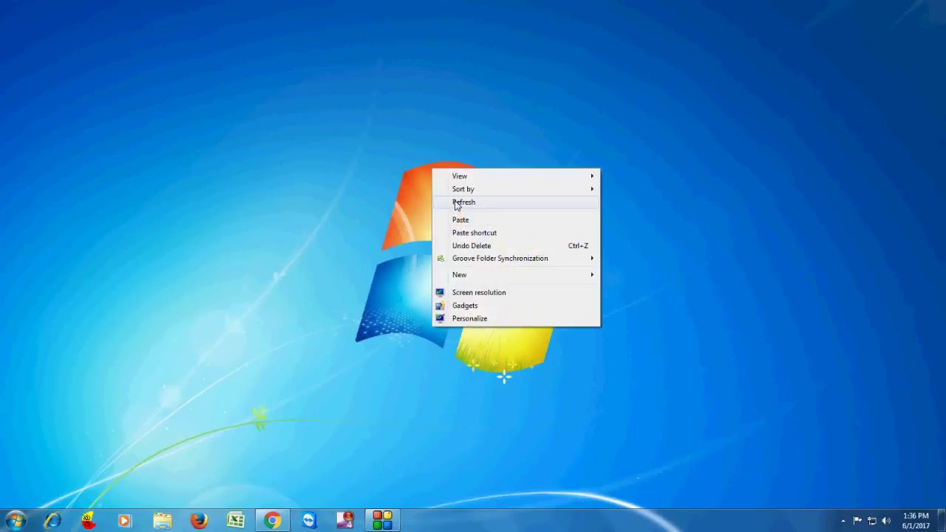Image resolution: width=946 pixels, height=532 pixels.
Task: Choose Refresh from the context menu
Action: click(516, 202)
